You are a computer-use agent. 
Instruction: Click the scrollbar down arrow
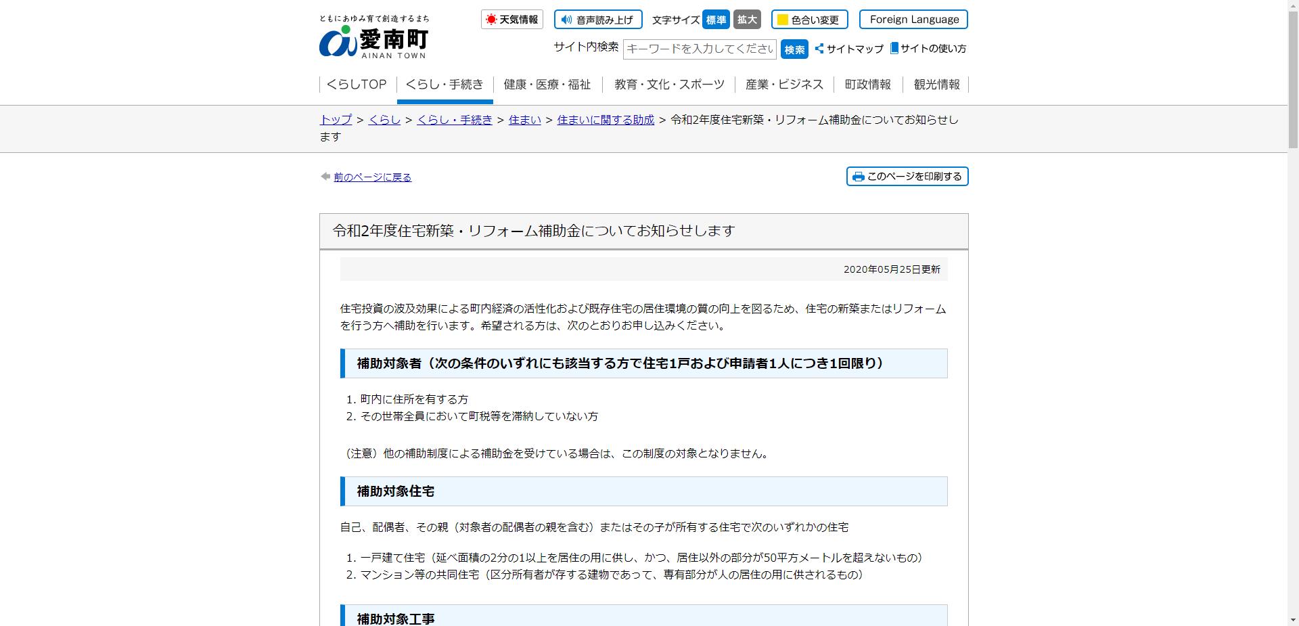click(1293, 620)
